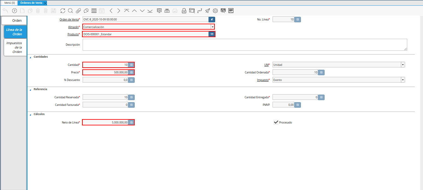Open Impuestos de la Orden side tab
Image resolution: width=423 pixels, height=190 pixels.
click(x=15, y=47)
